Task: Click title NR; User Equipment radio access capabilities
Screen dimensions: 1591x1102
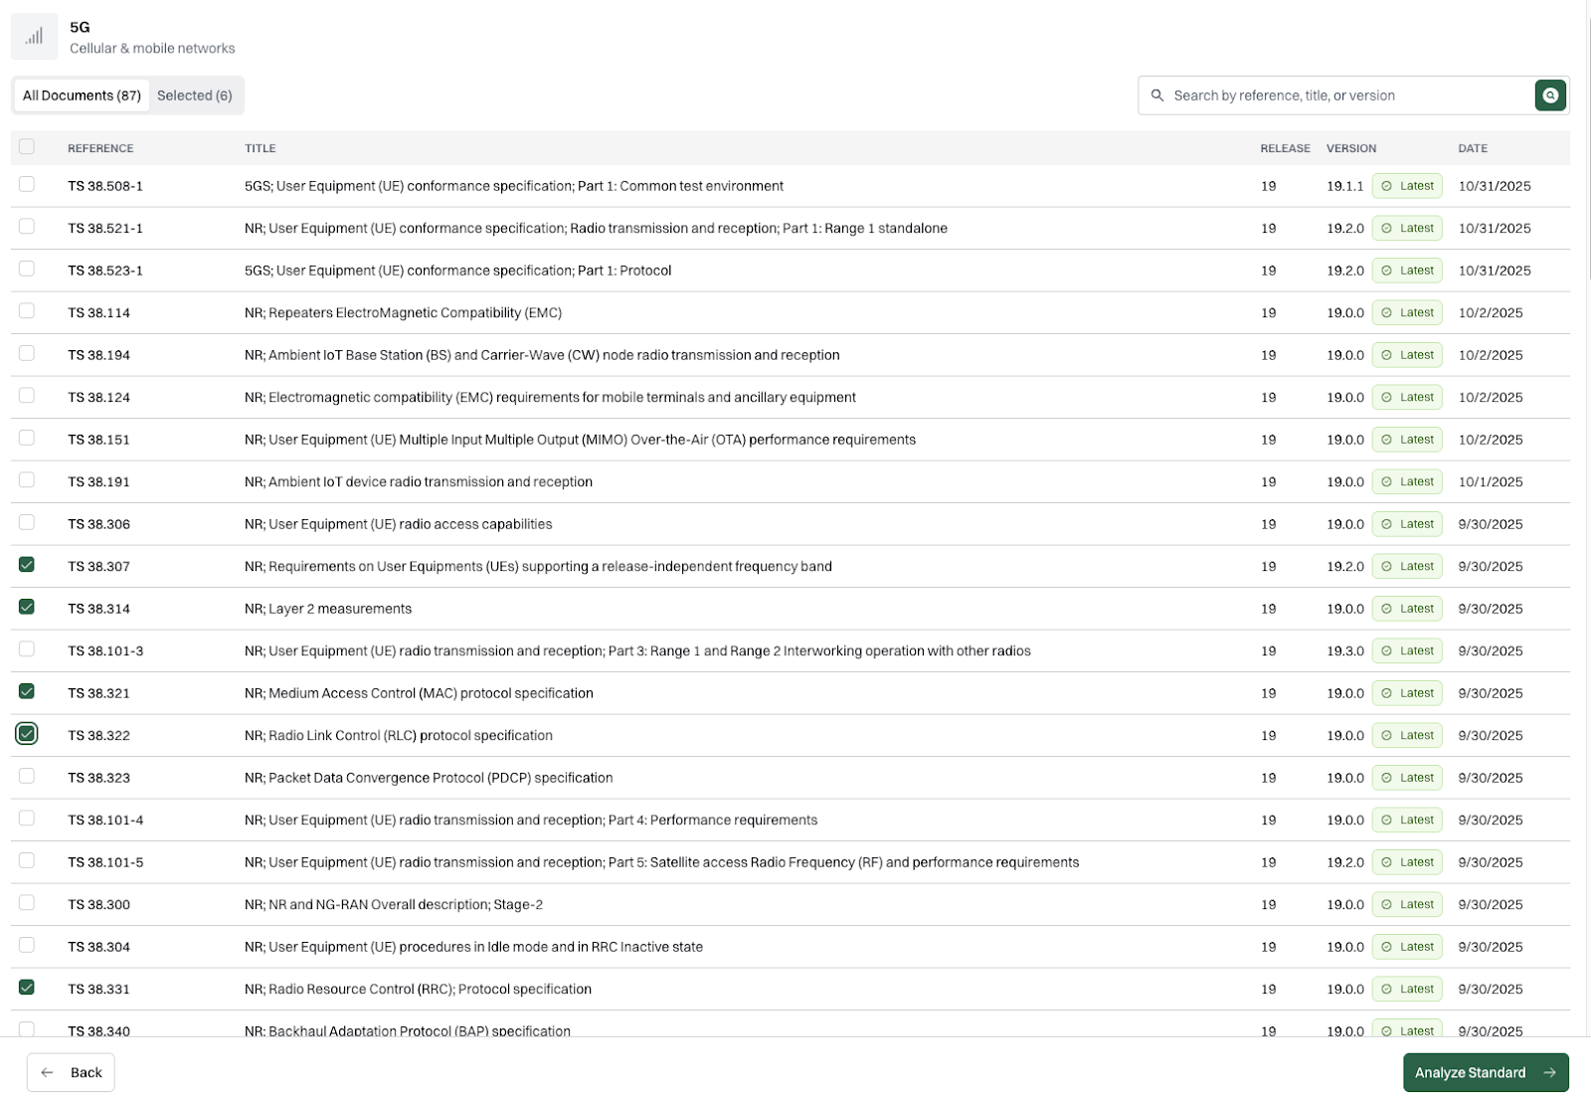Action: (398, 524)
